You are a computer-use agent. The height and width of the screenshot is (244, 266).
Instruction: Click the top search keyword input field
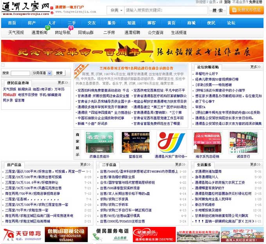pos(166,10)
